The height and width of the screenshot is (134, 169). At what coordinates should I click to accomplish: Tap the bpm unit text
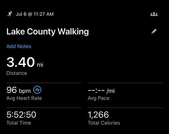click(x=25, y=91)
